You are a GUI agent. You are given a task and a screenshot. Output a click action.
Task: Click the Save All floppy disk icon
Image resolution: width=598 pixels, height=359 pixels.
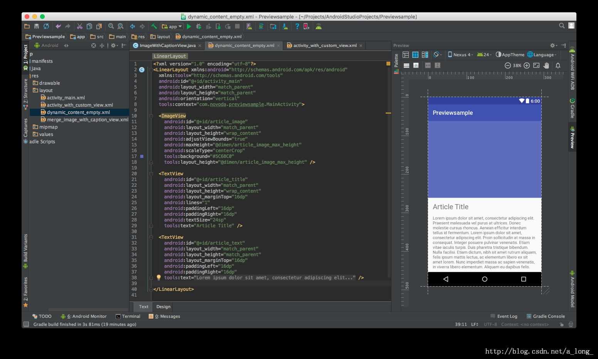(x=37, y=26)
